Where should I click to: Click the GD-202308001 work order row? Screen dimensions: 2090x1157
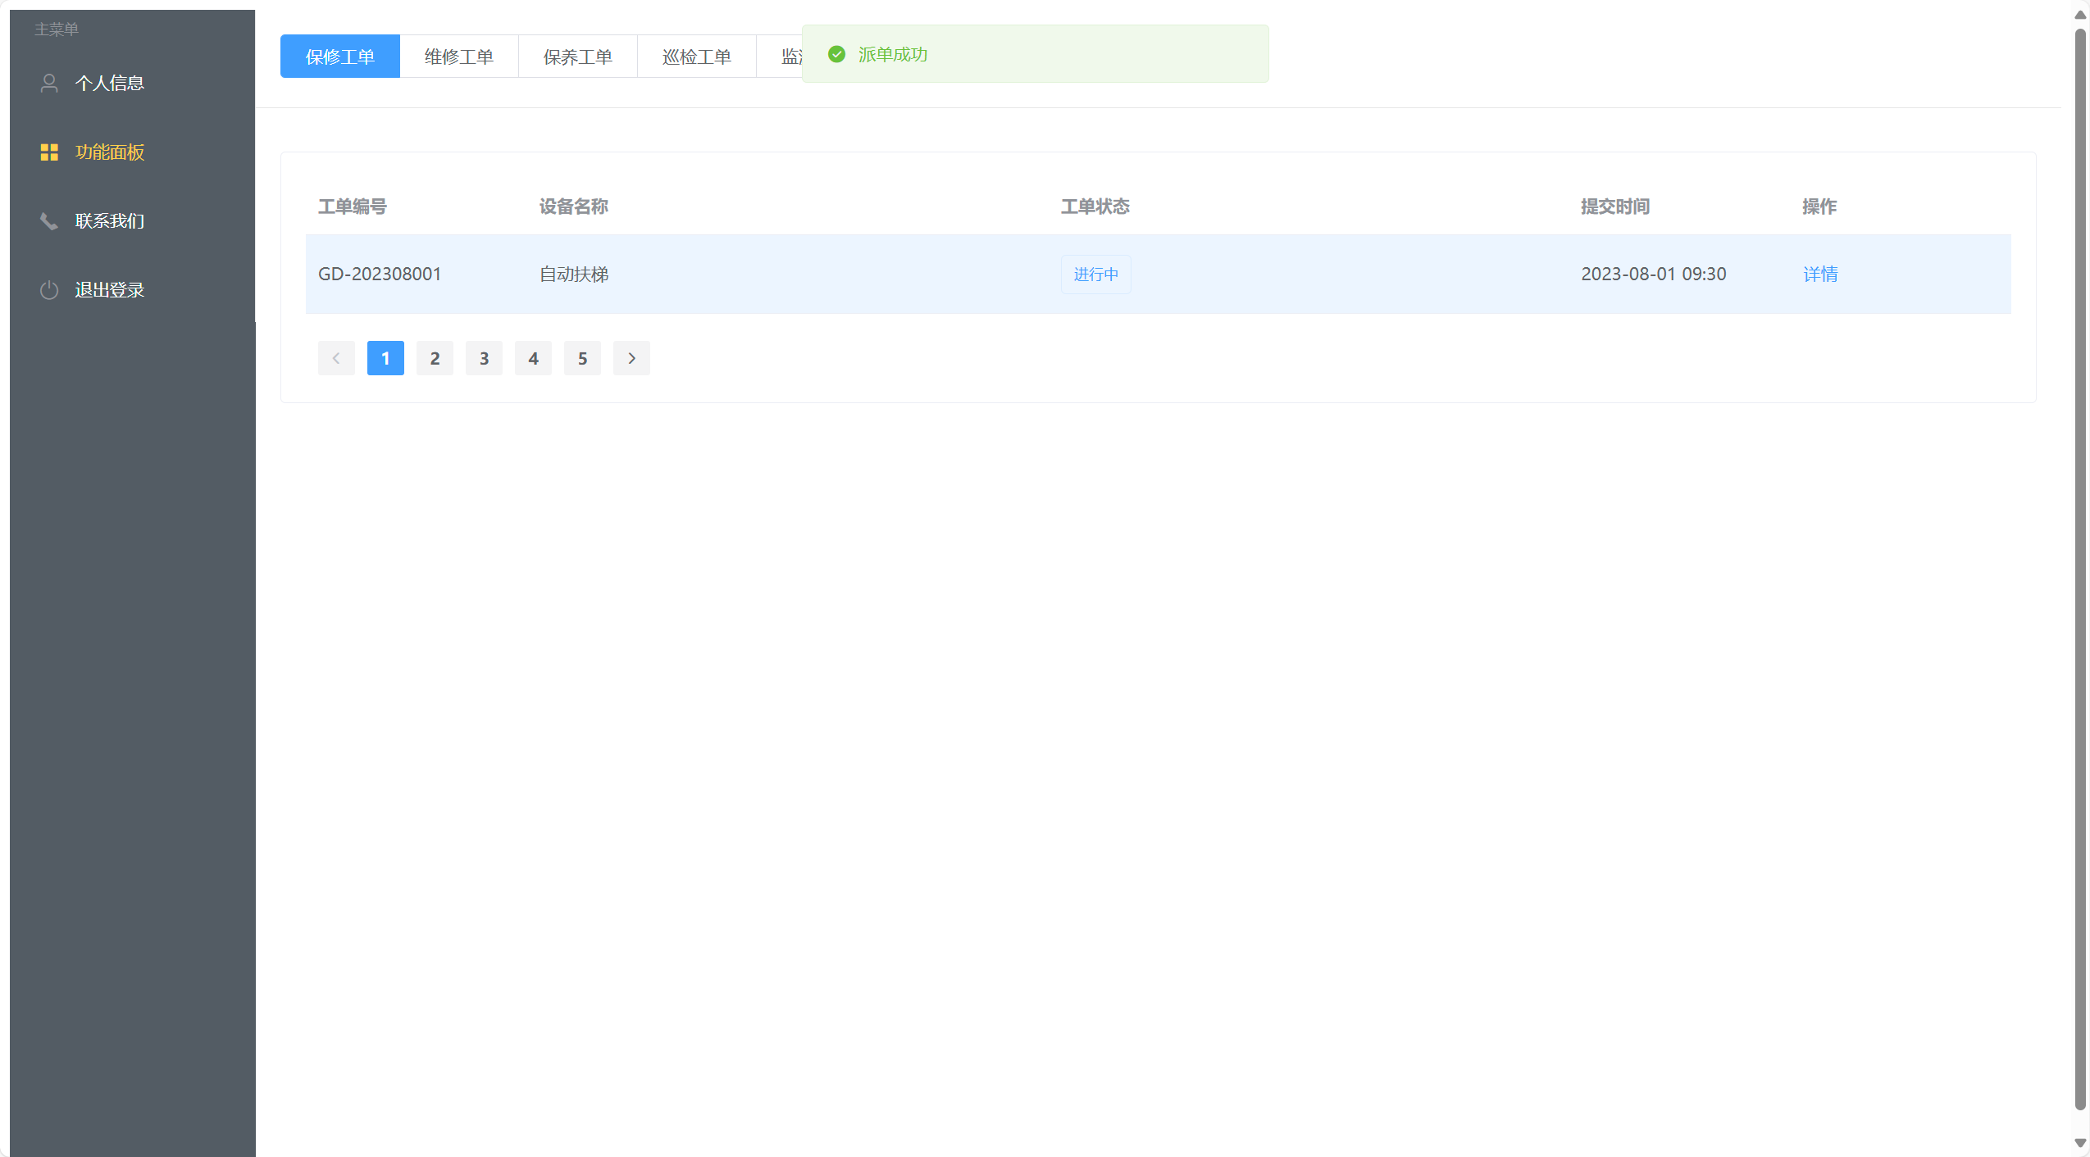tap(380, 274)
